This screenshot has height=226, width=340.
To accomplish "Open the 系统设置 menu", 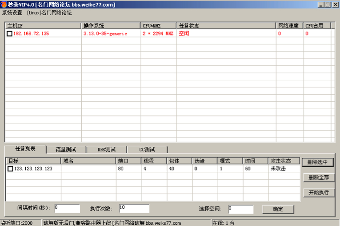I will 12,13.
